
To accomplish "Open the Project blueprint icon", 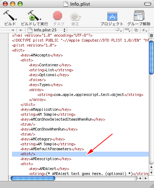I will [112, 16].
